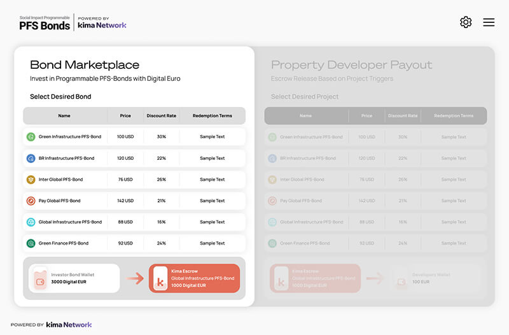Screen dimensions: 509x335
Task: Sort Marketplace table by Discount Rate header
Action: coord(162,116)
